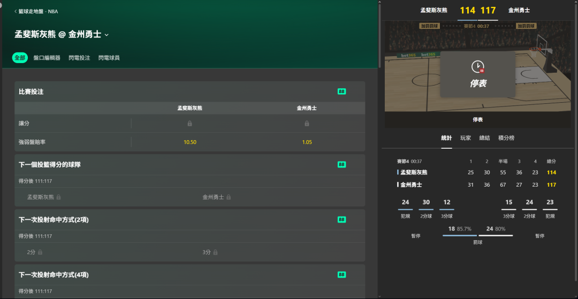Click BB icon in 下一個投籃得分的球隊 header
Viewport: 578px width, 299px height.
point(341,165)
